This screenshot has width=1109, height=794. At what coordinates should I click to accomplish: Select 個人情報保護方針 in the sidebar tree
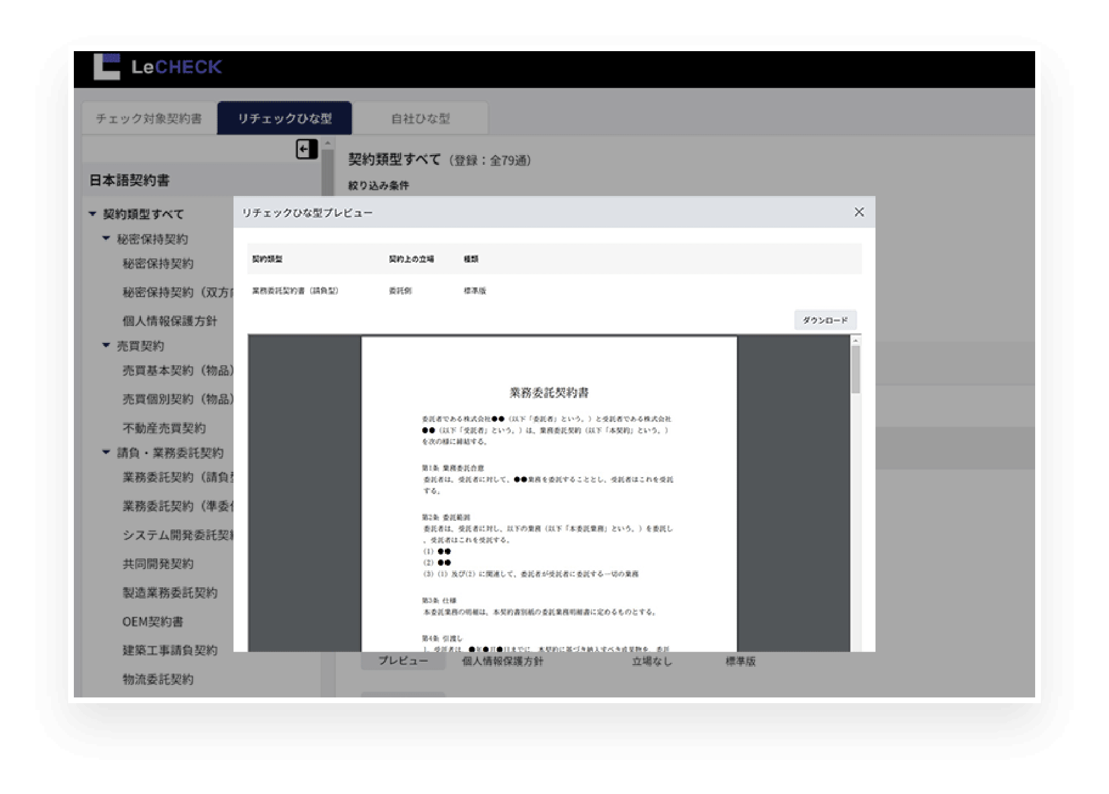tap(170, 321)
